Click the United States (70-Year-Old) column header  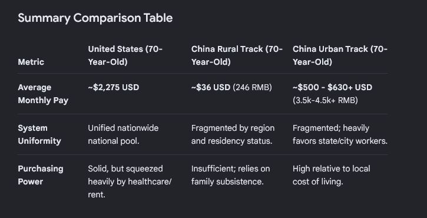tap(125, 55)
